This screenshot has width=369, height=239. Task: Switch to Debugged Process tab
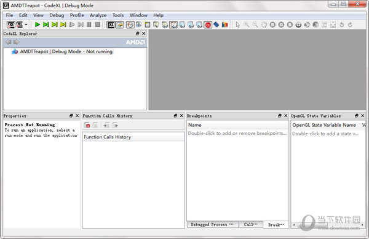tap(213, 224)
